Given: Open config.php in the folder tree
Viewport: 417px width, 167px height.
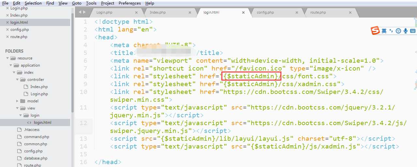Looking at the screenshot, I should tap(33, 151).
